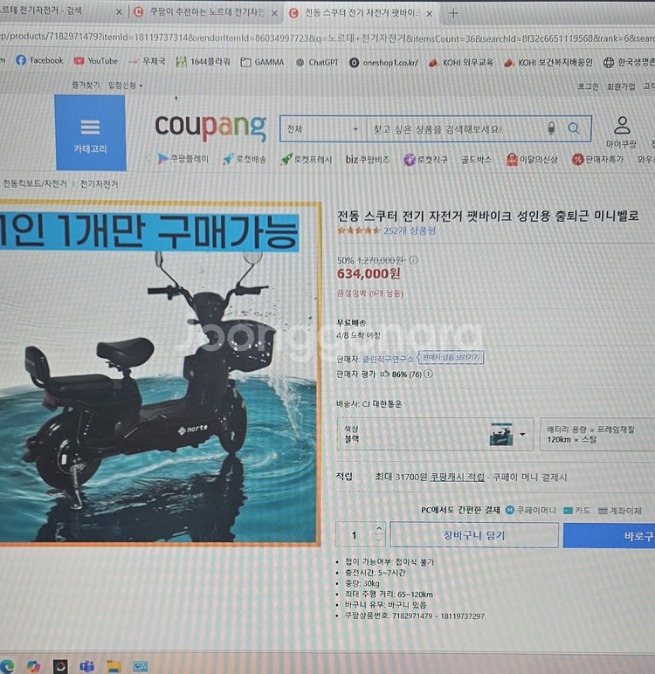Increase quantity with the up arrow
Viewport: 655px width, 674px height.
[x=379, y=528]
